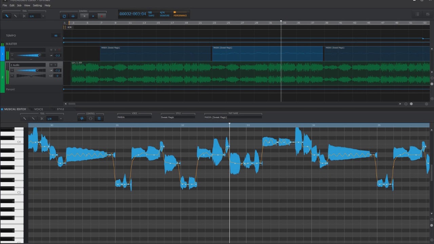Select first MAIKA (Sweet Magic) part
This screenshot has width=434, height=244.
(x=156, y=54)
